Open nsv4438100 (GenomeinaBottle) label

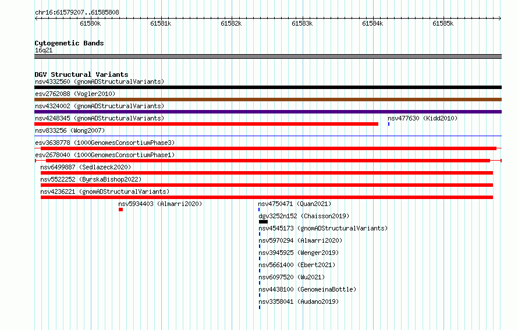[307, 289]
